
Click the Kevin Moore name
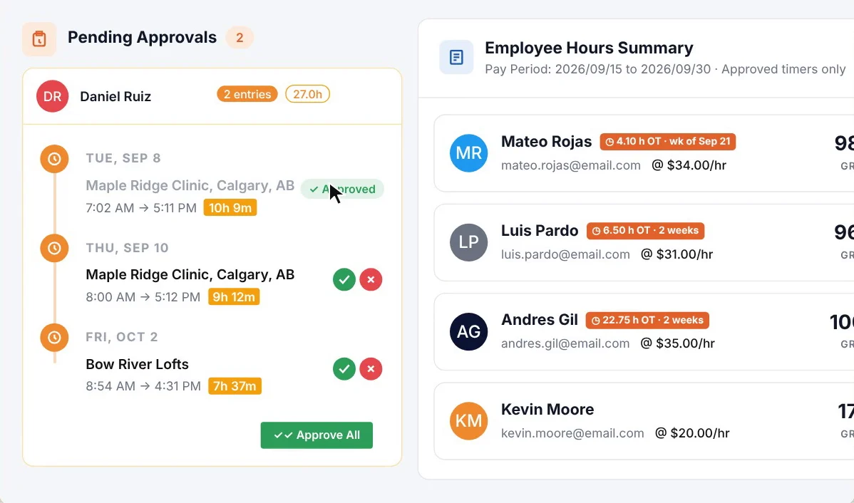click(547, 410)
